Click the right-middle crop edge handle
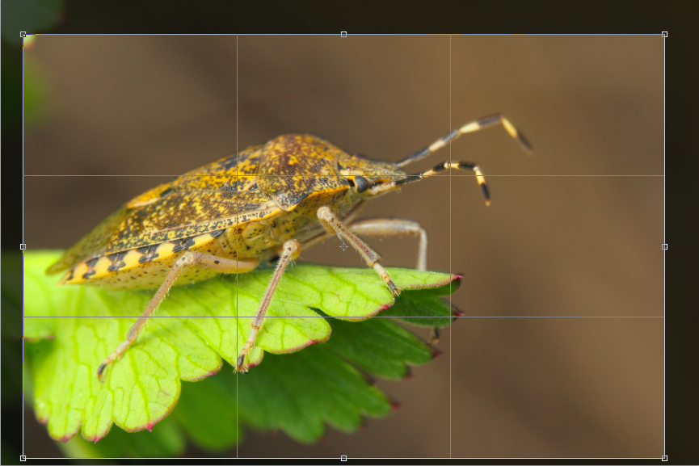The image size is (699, 466). click(x=665, y=247)
